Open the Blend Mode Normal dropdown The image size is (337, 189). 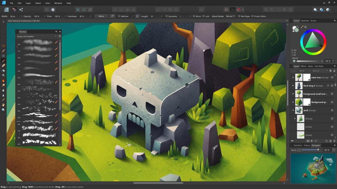coord(231,16)
